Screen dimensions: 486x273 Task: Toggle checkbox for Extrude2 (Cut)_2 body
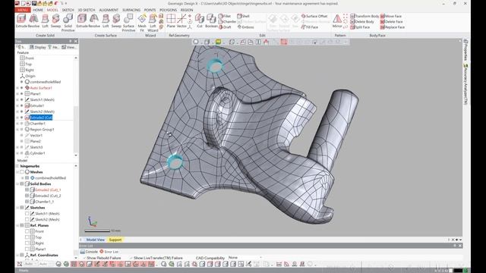tap(27, 196)
